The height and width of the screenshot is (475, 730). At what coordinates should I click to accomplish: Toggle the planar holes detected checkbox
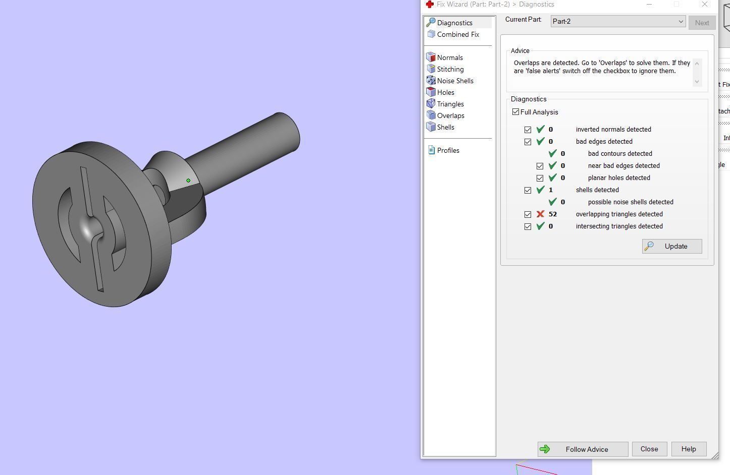point(540,178)
